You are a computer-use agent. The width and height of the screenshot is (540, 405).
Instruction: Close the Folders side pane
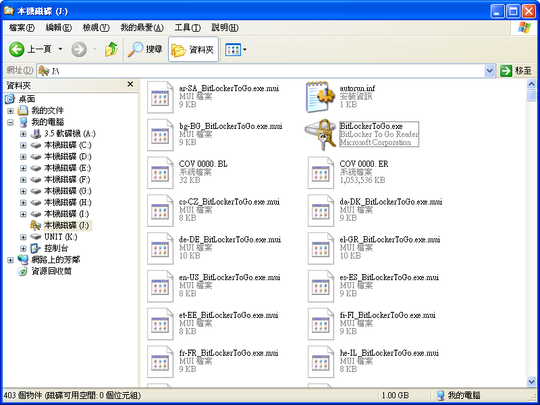pyautogui.click(x=130, y=84)
